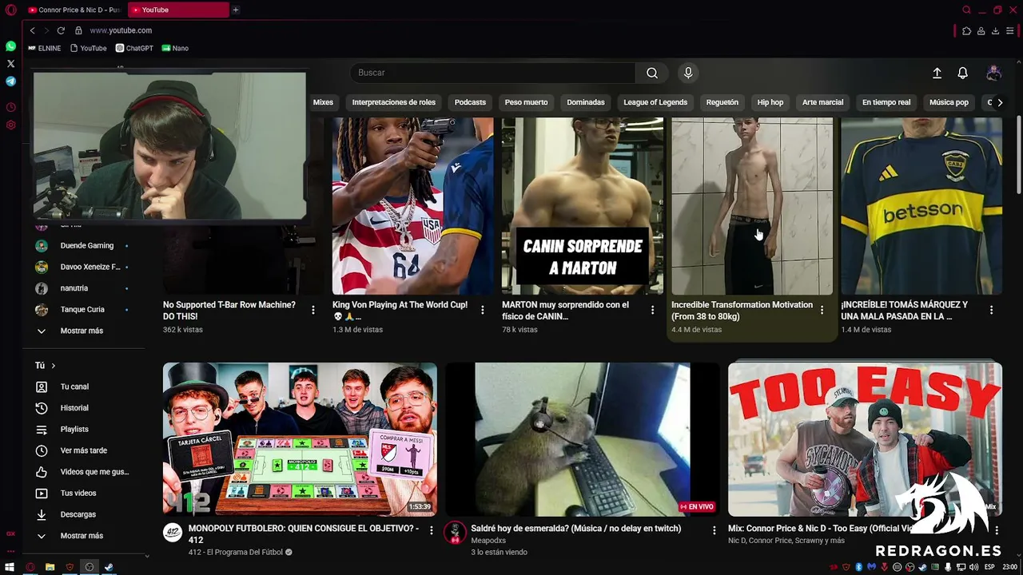Open options for MARTON video
The image size is (1023, 575).
click(x=652, y=310)
